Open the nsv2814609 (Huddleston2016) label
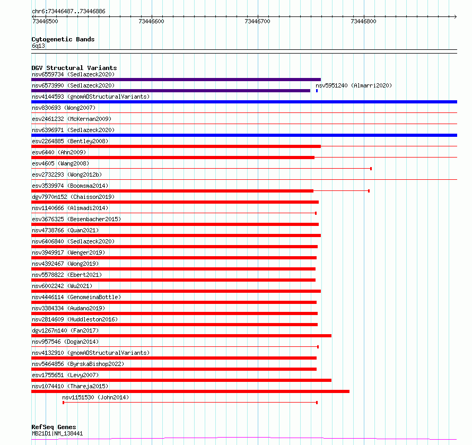Viewport: 472px width, 445px height. (75, 319)
